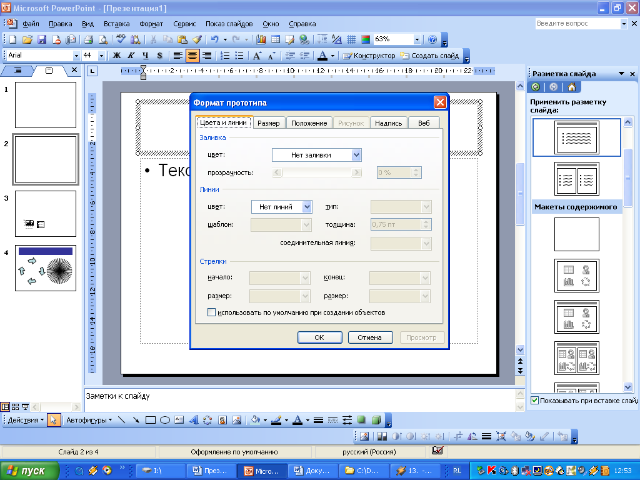This screenshot has height=480, width=640.
Task: Click fill color bucket in drawing toolbar
Action: [x=255, y=419]
